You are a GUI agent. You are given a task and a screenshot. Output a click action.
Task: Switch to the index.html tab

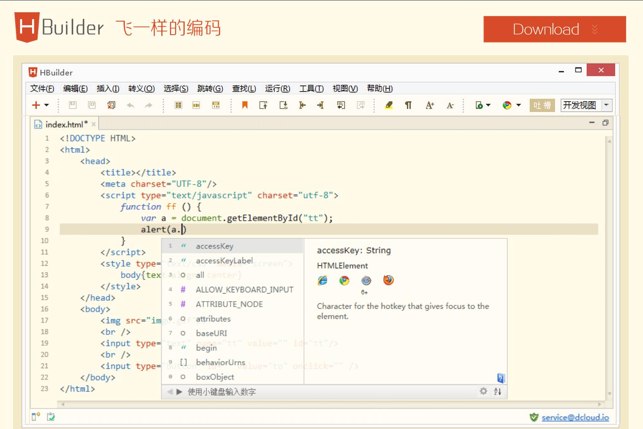(x=64, y=124)
